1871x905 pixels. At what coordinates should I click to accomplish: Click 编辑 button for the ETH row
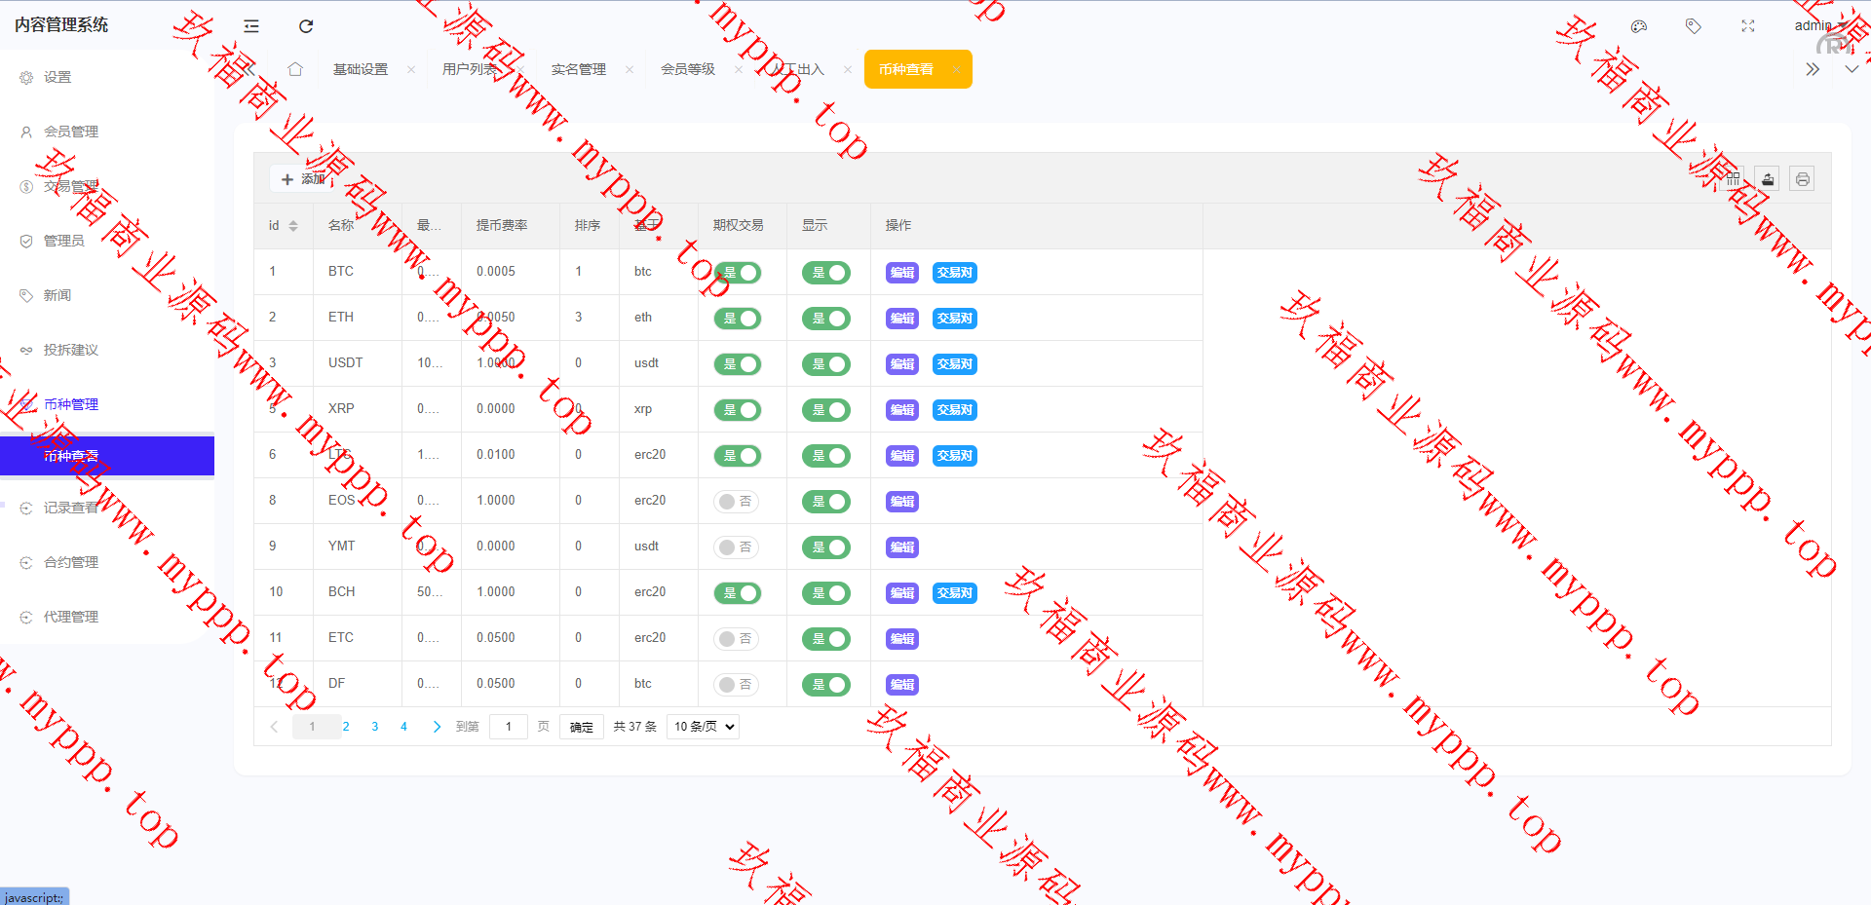pyautogui.click(x=902, y=319)
